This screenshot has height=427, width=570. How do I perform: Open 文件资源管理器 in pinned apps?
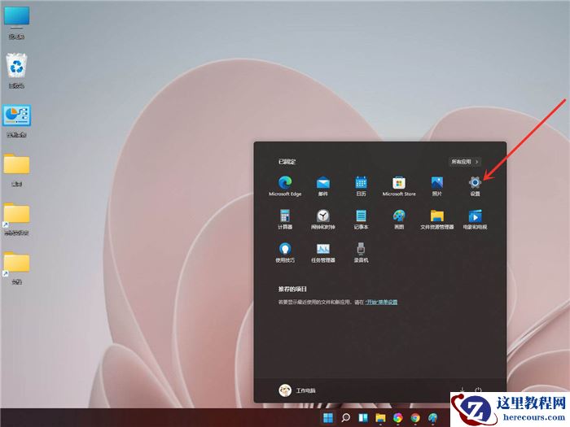(437, 219)
